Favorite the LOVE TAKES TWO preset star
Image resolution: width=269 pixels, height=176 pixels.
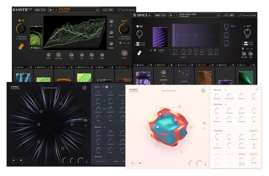click(218, 15)
